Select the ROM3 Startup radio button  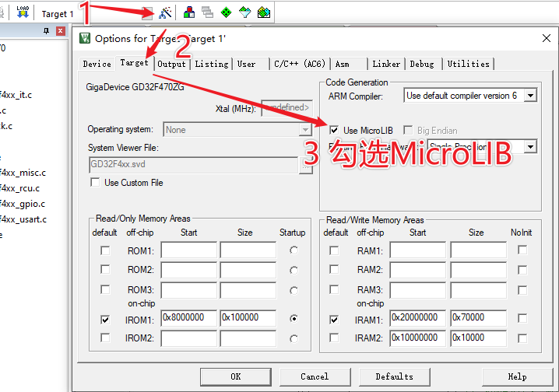tap(294, 291)
